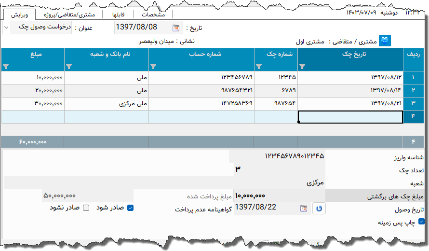Click the address text میدان ولیعصر
Screen dimensions: 429x251
coord(156,42)
